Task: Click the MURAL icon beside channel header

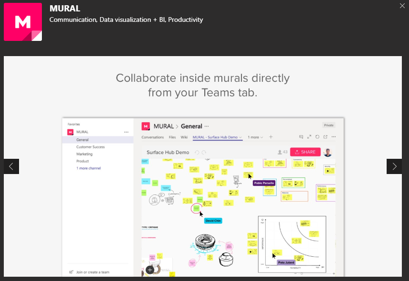Action: coord(146,126)
